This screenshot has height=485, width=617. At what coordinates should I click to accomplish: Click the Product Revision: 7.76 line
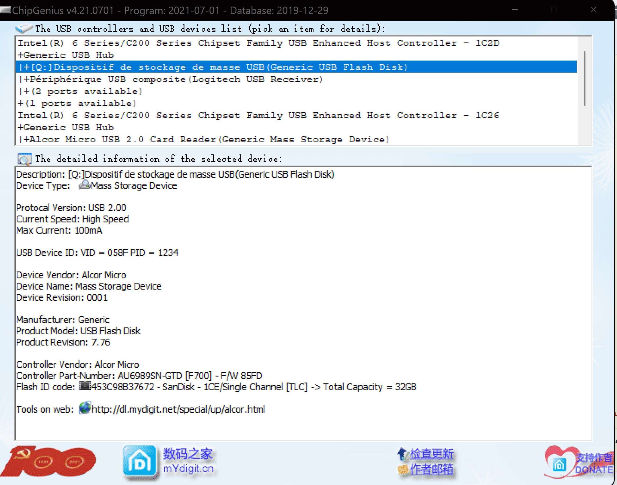pyautogui.click(x=63, y=342)
